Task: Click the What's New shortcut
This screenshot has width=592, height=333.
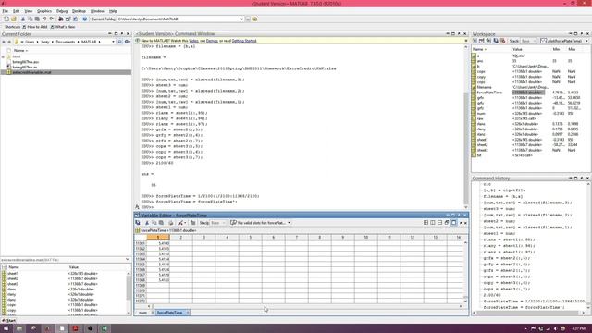Action: point(63,27)
